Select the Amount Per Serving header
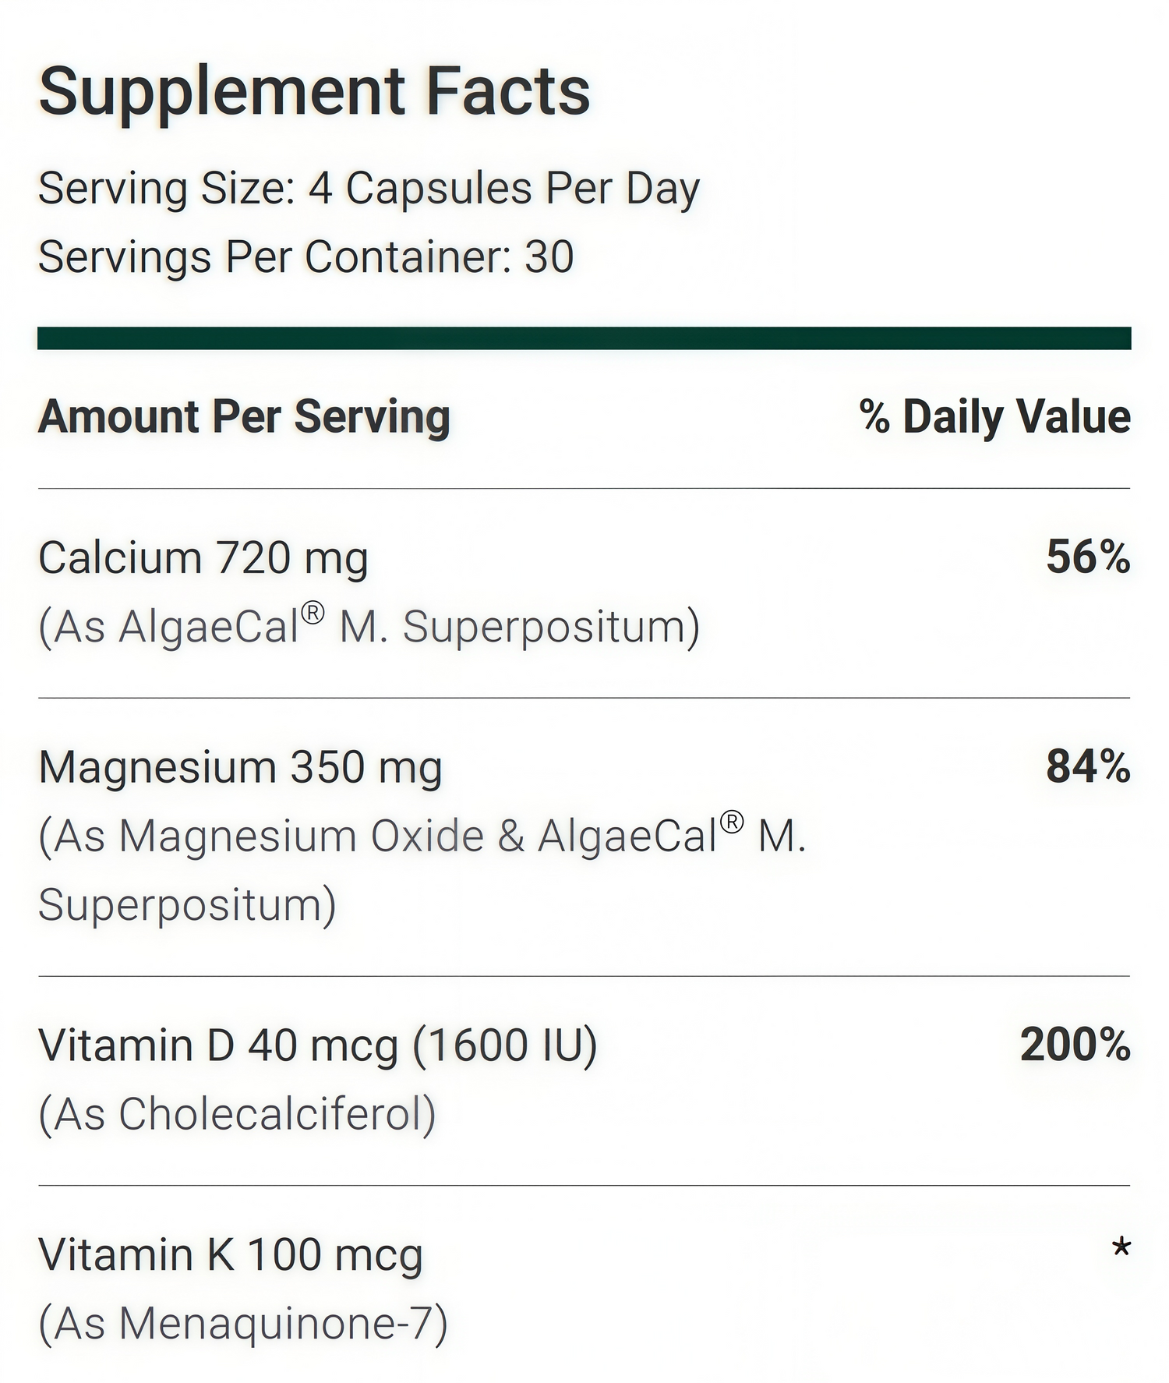Viewport: 1169px width, 1383px height. (x=244, y=416)
